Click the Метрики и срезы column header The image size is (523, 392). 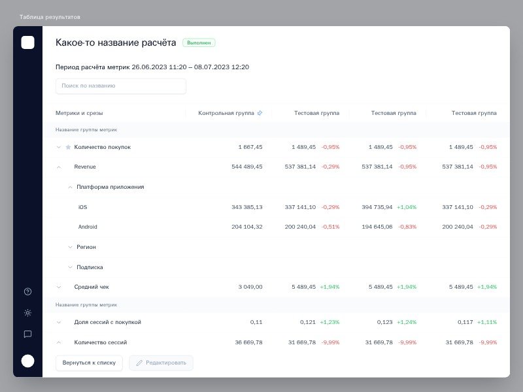tap(79, 113)
